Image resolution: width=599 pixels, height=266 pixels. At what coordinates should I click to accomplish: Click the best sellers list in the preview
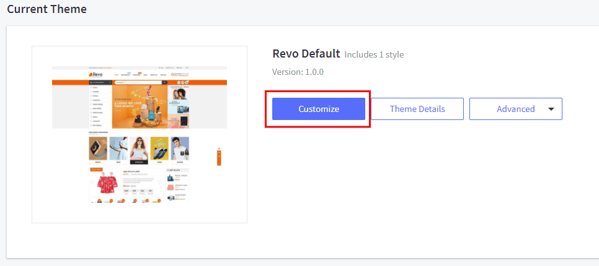pos(179,186)
